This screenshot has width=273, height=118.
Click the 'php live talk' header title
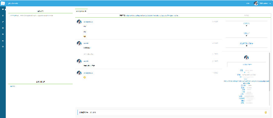[x=13, y=3]
